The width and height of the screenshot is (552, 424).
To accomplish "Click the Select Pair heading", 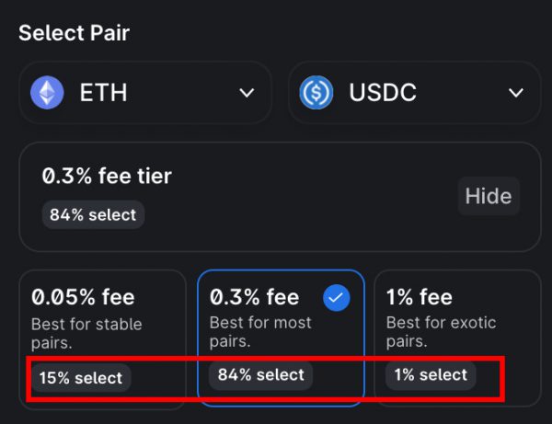I will click(75, 33).
